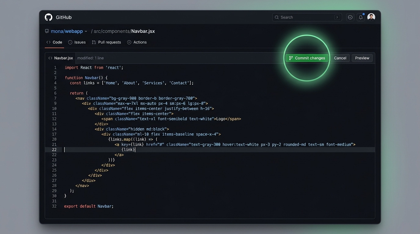Open the Actions tab
The width and height of the screenshot is (420, 234).
[137, 42]
